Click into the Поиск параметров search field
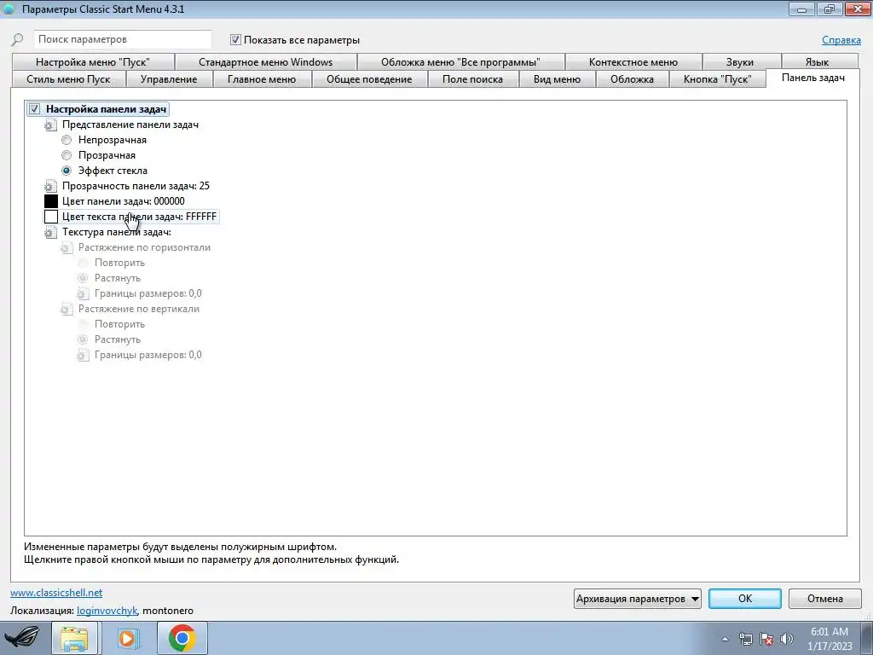 point(123,39)
